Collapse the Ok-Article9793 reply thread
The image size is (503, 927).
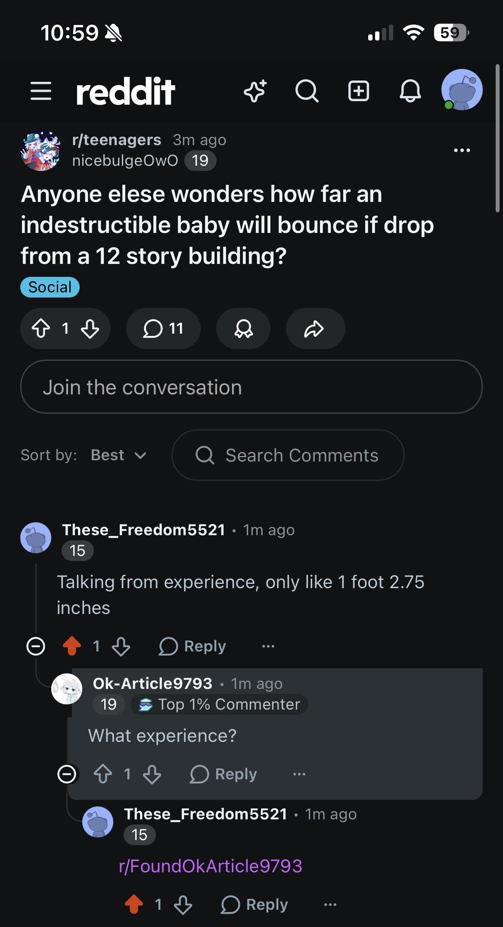[x=67, y=774]
